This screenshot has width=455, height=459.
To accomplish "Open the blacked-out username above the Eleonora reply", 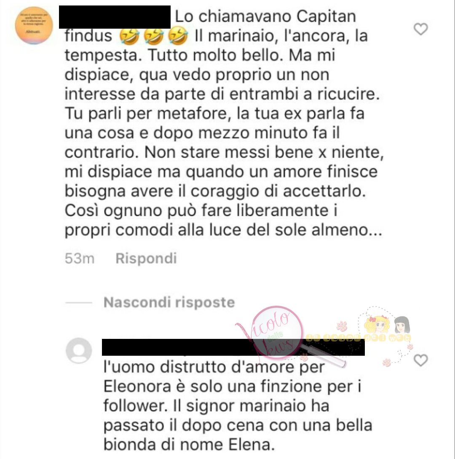I will point(233,347).
